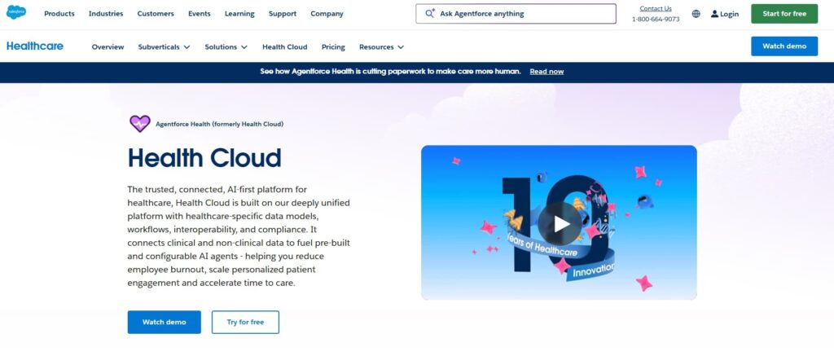Open the Contact Us link

[656, 8]
